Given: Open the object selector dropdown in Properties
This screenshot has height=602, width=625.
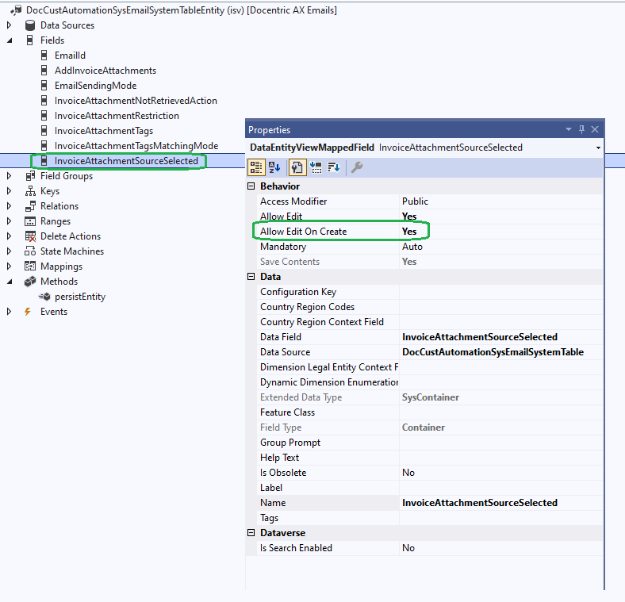Looking at the screenshot, I should coord(596,148).
